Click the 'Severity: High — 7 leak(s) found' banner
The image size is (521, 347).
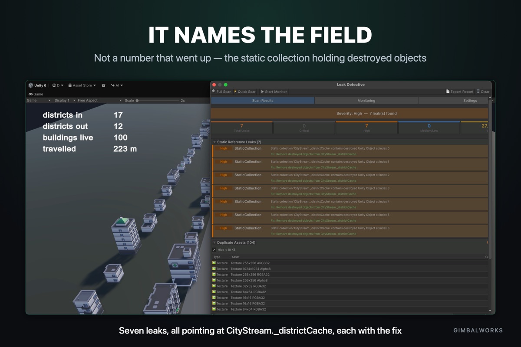350,113
